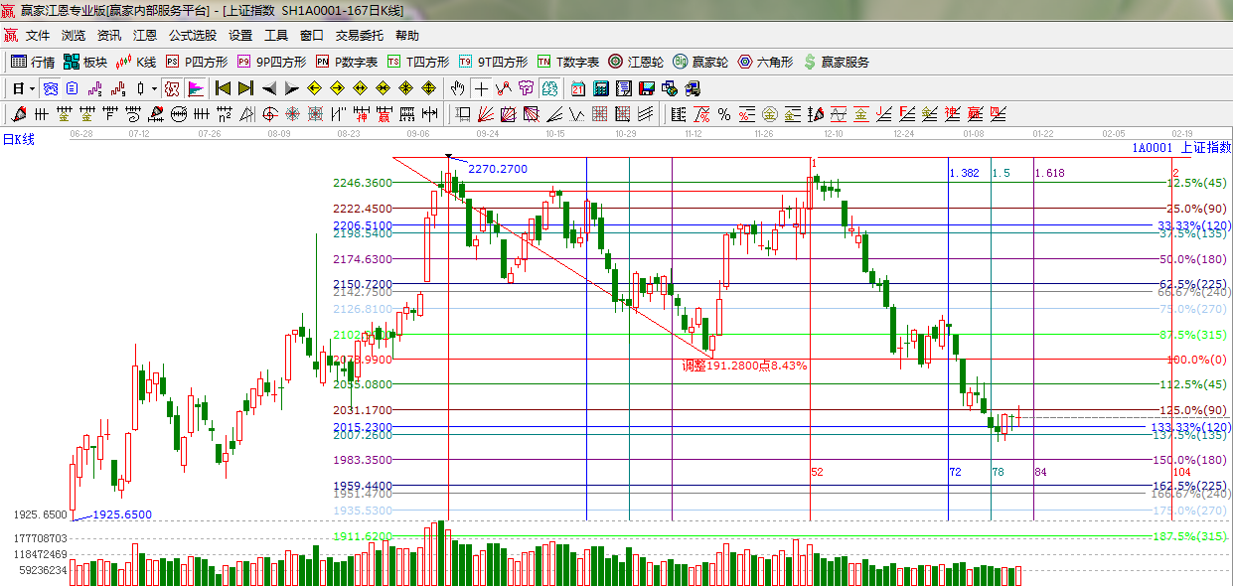Click the percent sign drawing tool
1233x586 pixels.
[724, 114]
